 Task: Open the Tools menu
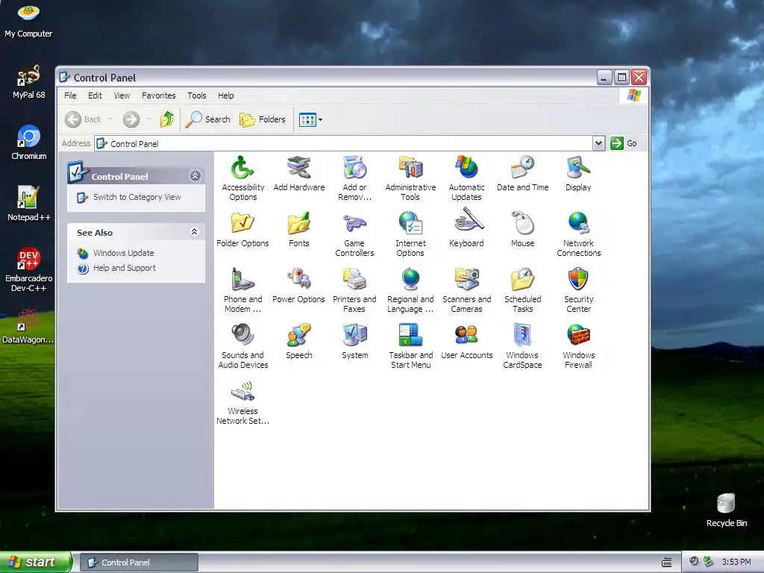pyautogui.click(x=197, y=95)
